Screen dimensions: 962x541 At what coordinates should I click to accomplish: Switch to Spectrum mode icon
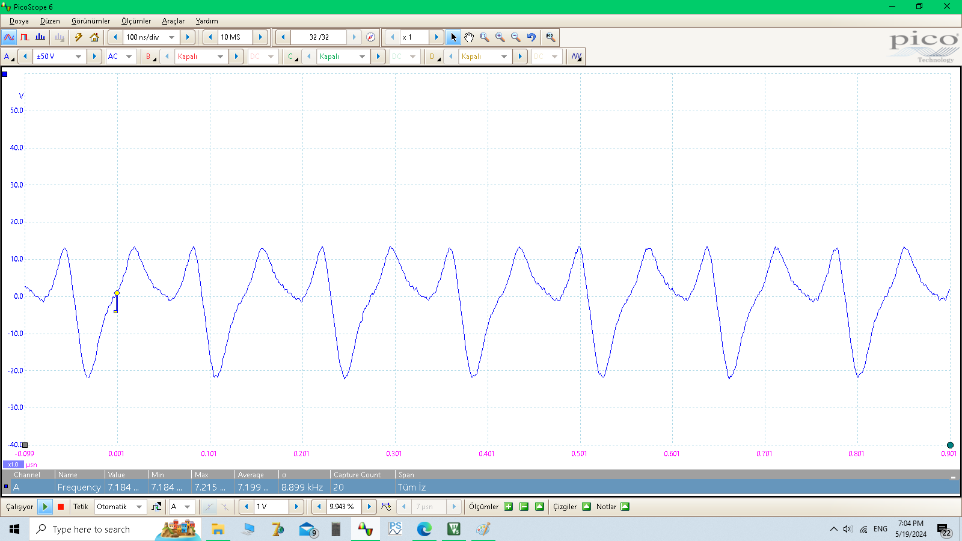(40, 37)
